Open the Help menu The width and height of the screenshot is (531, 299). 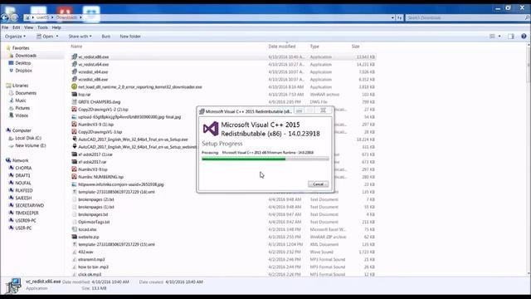[x=56, y=27]
